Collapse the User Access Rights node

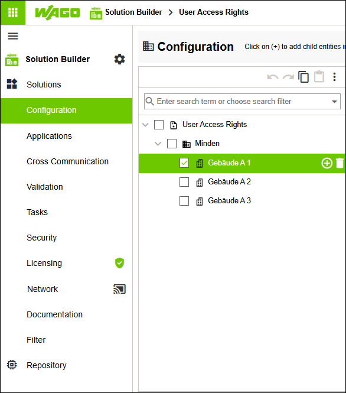coord(145,125)
